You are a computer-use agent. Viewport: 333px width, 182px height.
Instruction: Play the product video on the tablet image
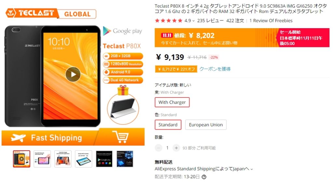point(73,74)
